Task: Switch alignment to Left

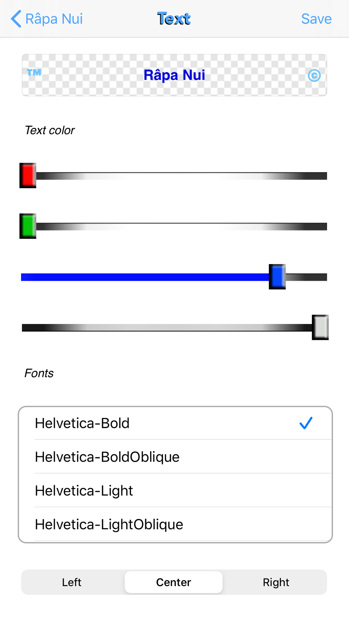Action: 72,582
